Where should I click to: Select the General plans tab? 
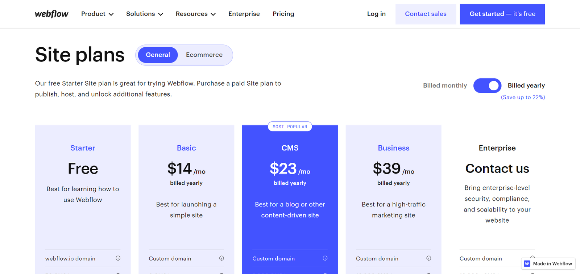(158, 55)
